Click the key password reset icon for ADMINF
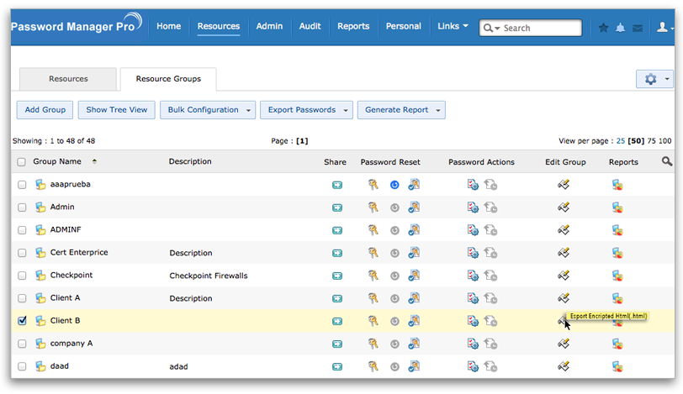This screenshot has height=394, width=683. (x=373, y=229)
